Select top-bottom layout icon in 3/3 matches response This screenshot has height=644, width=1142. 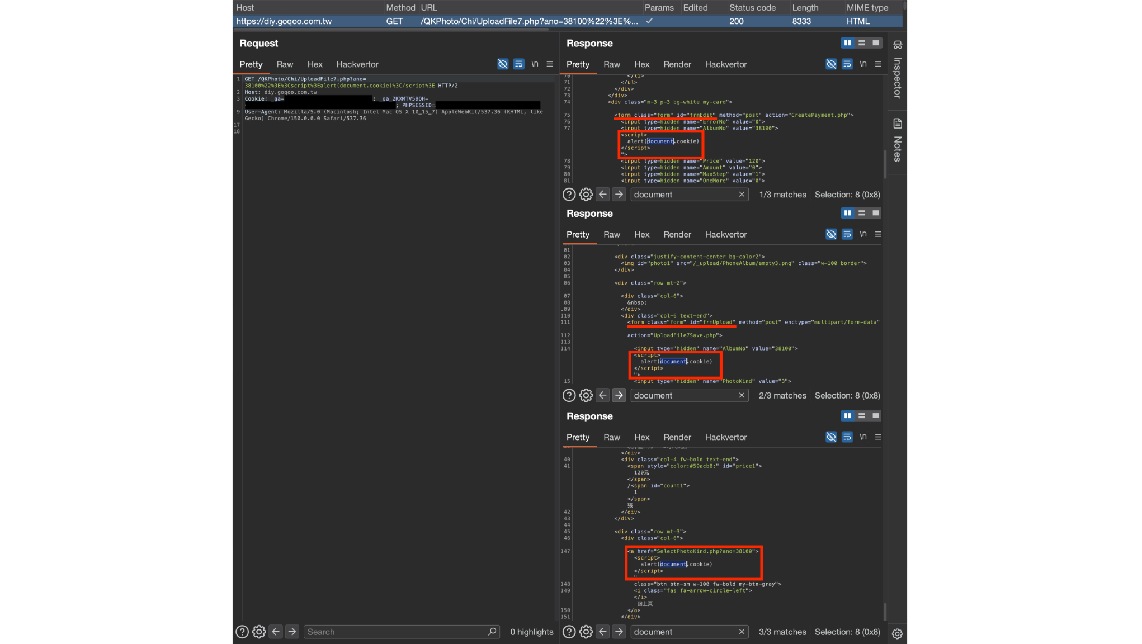(862, 416)
